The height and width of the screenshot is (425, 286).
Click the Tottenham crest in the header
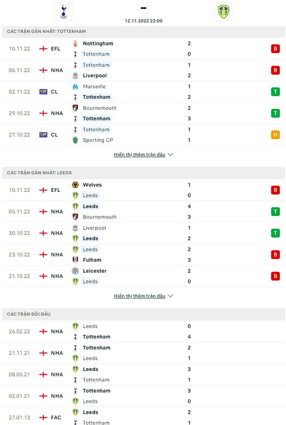click(63, 12)
